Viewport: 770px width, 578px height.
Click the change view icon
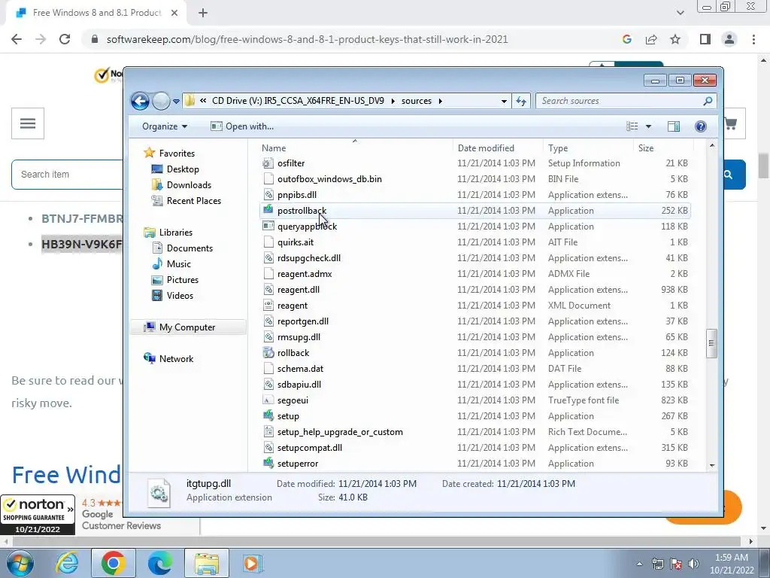coord(632,126)
